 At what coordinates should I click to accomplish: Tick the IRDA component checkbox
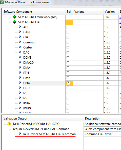click(x=68, y=103)
